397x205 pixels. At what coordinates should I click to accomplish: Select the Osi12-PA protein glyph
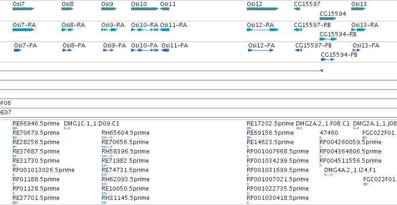pyautogui.click(x=261, y=50)
